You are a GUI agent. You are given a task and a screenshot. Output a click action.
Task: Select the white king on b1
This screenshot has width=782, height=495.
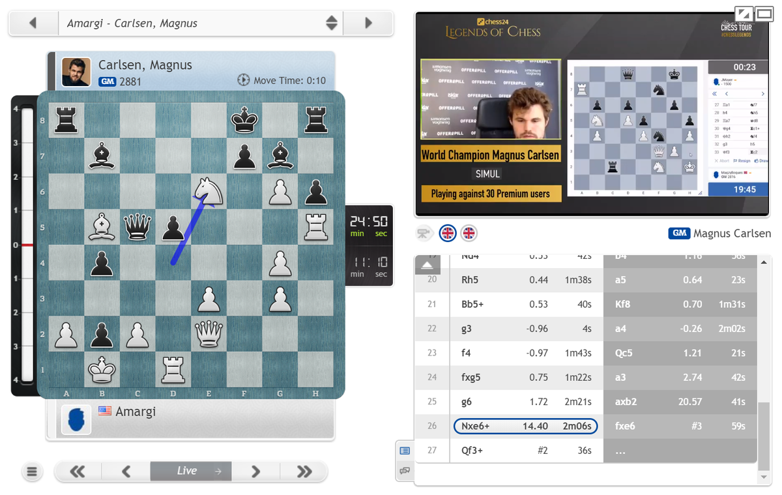[102, 371]
